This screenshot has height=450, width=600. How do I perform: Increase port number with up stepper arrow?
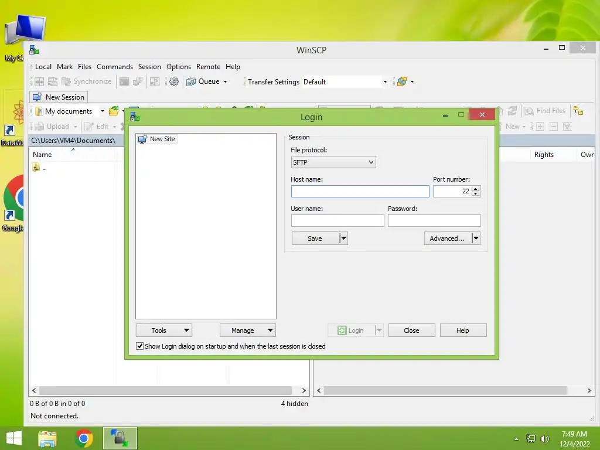tap(476, 189)
